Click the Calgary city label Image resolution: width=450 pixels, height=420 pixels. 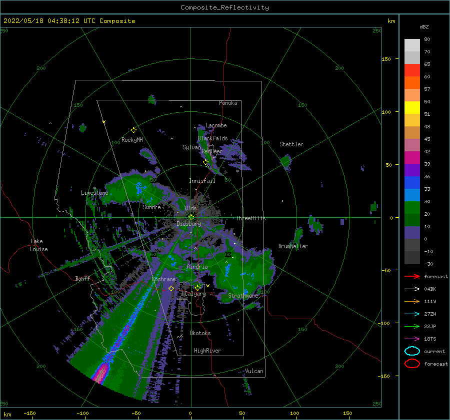[x=195, y=294]
